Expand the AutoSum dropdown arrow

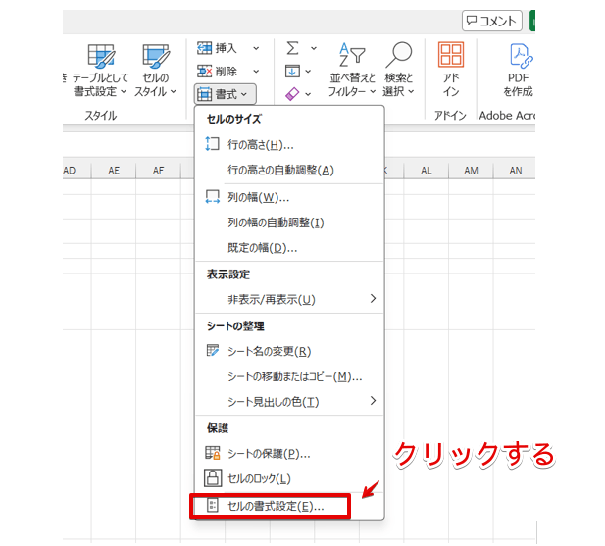[x=314, y=49]
